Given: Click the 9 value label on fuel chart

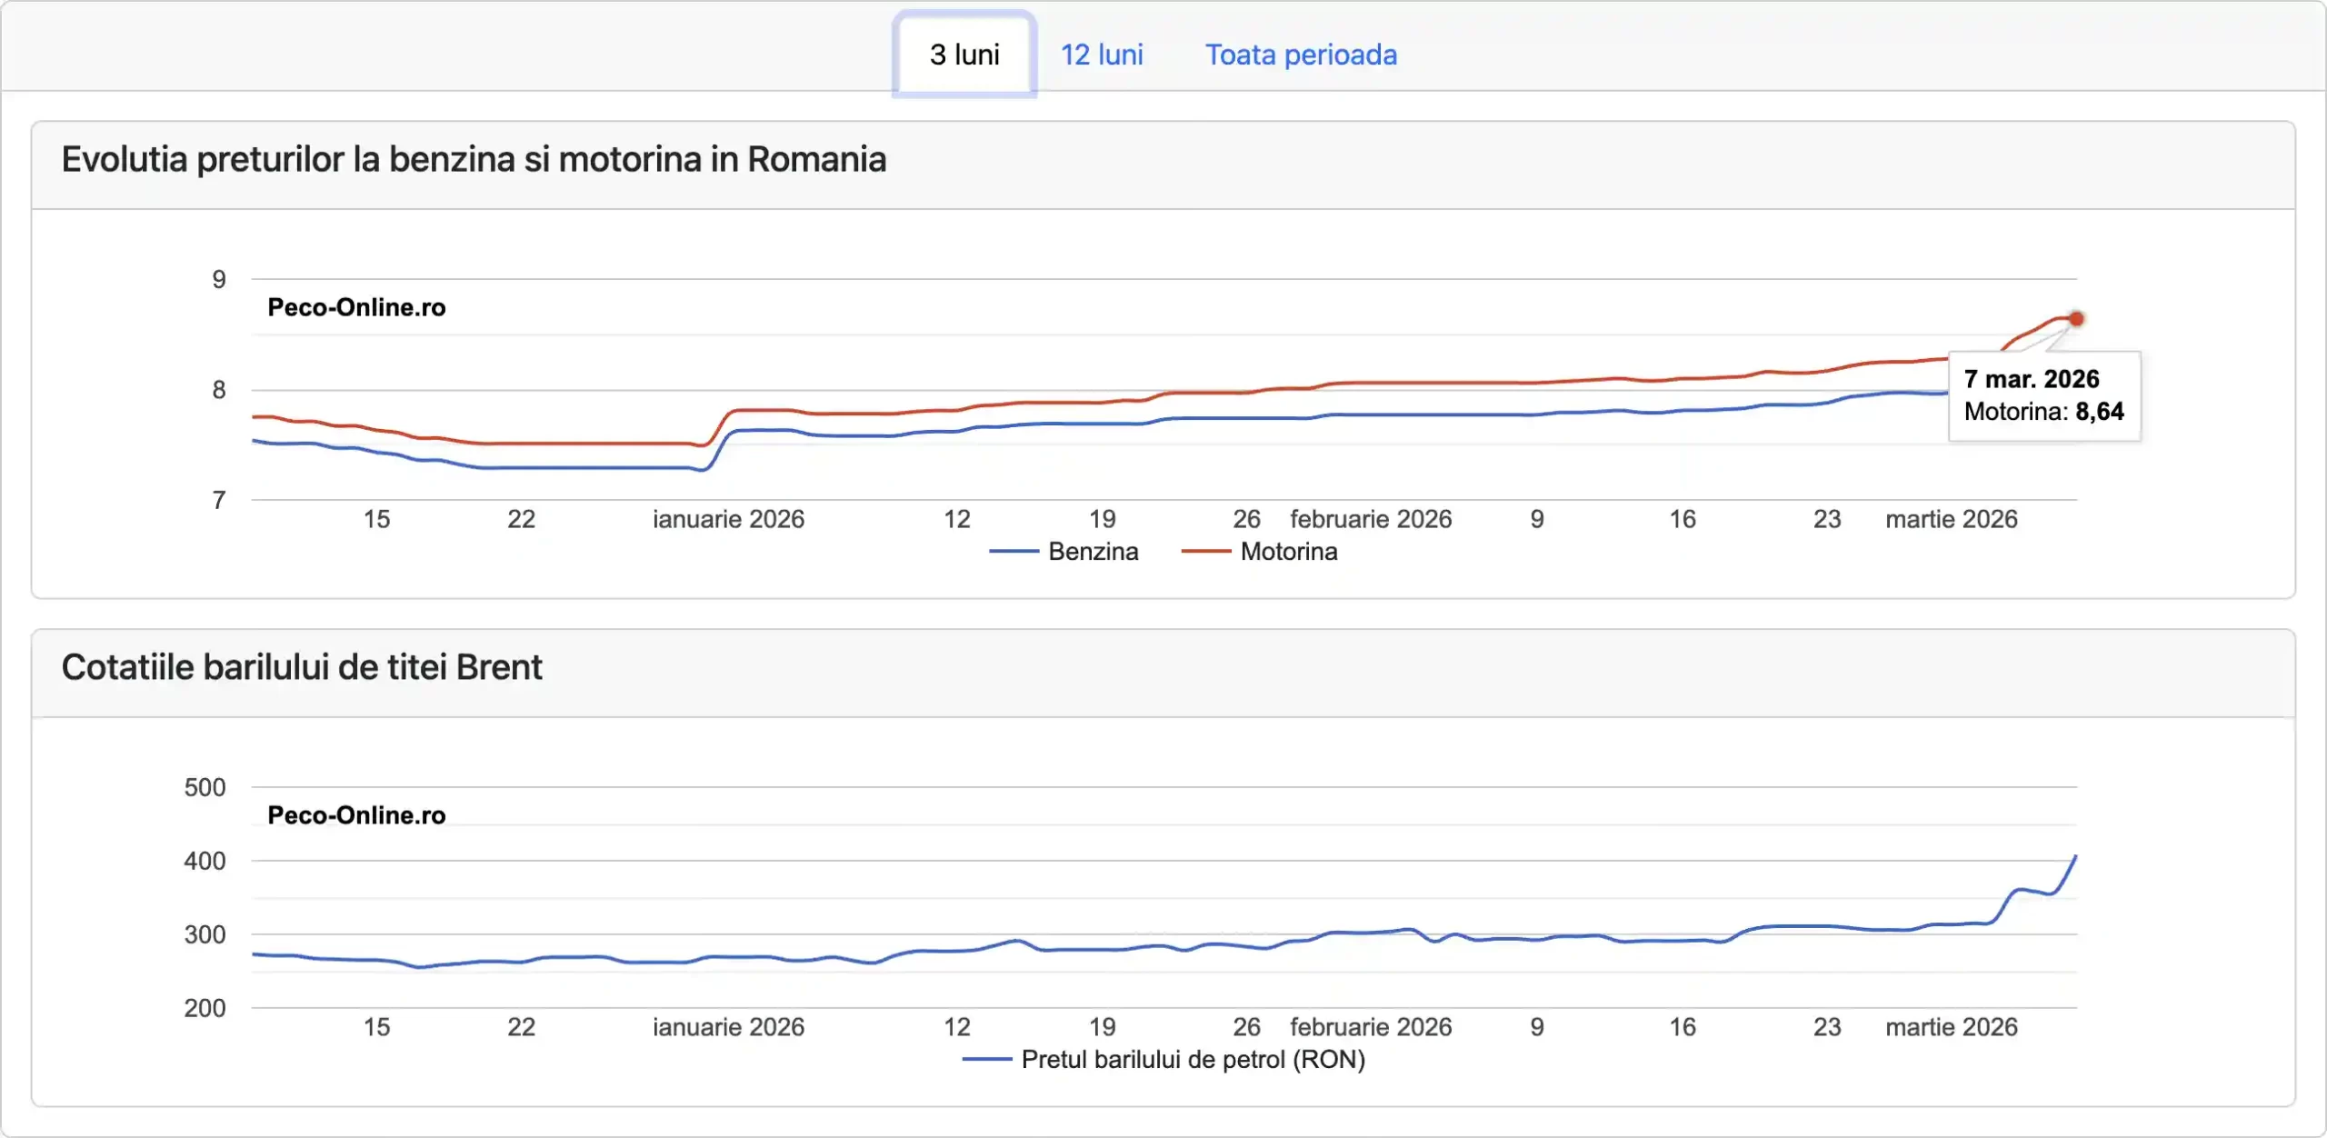Looking at the screenshot, I should (x=219, y=280).
